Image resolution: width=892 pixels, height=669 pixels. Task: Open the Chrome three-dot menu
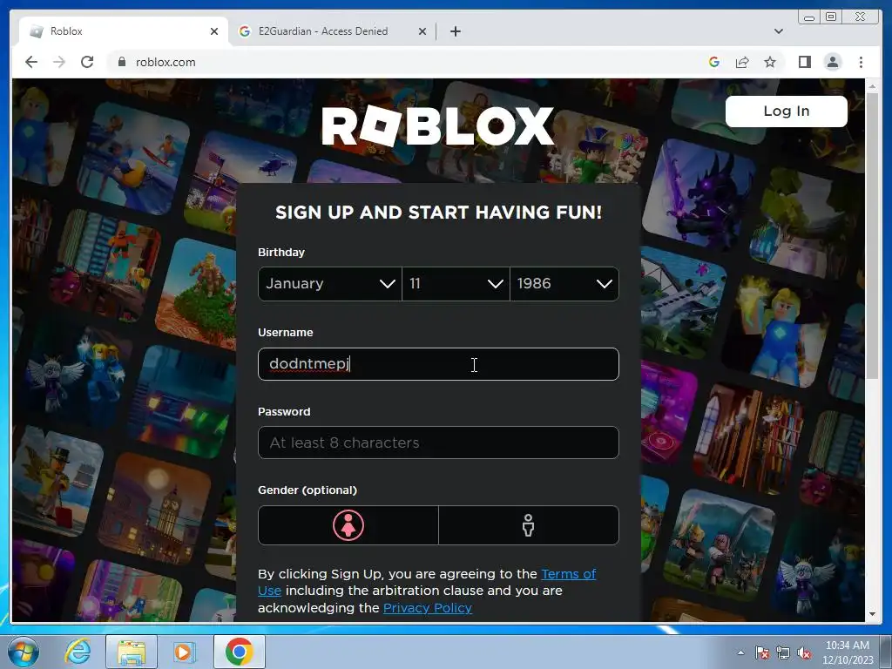pos(861,62)
